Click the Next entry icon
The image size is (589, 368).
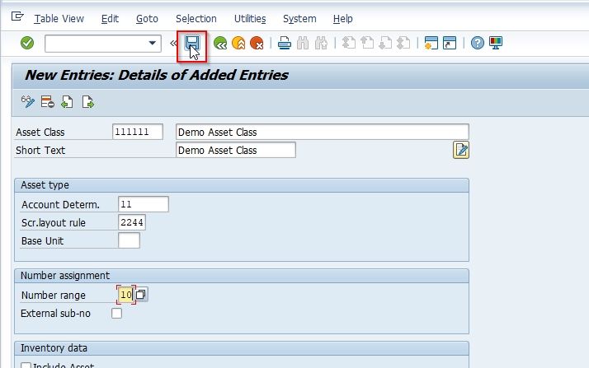88,102
